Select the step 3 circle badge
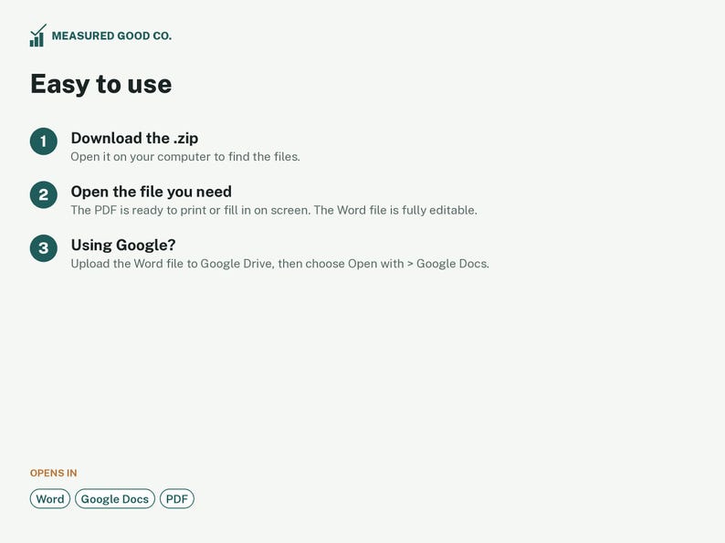 click(44, 248)
